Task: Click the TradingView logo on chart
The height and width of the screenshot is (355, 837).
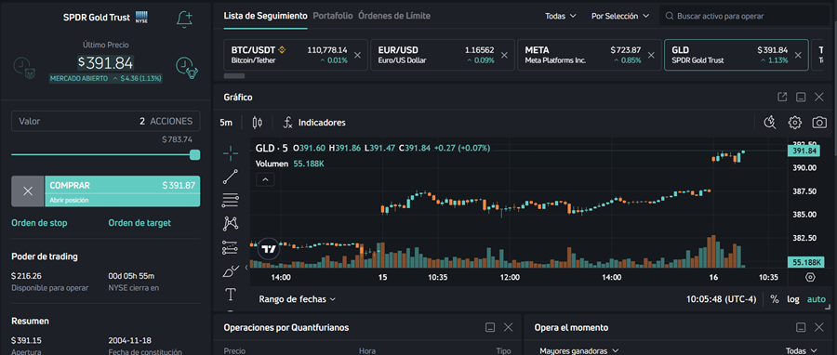Action: point(269,249)
